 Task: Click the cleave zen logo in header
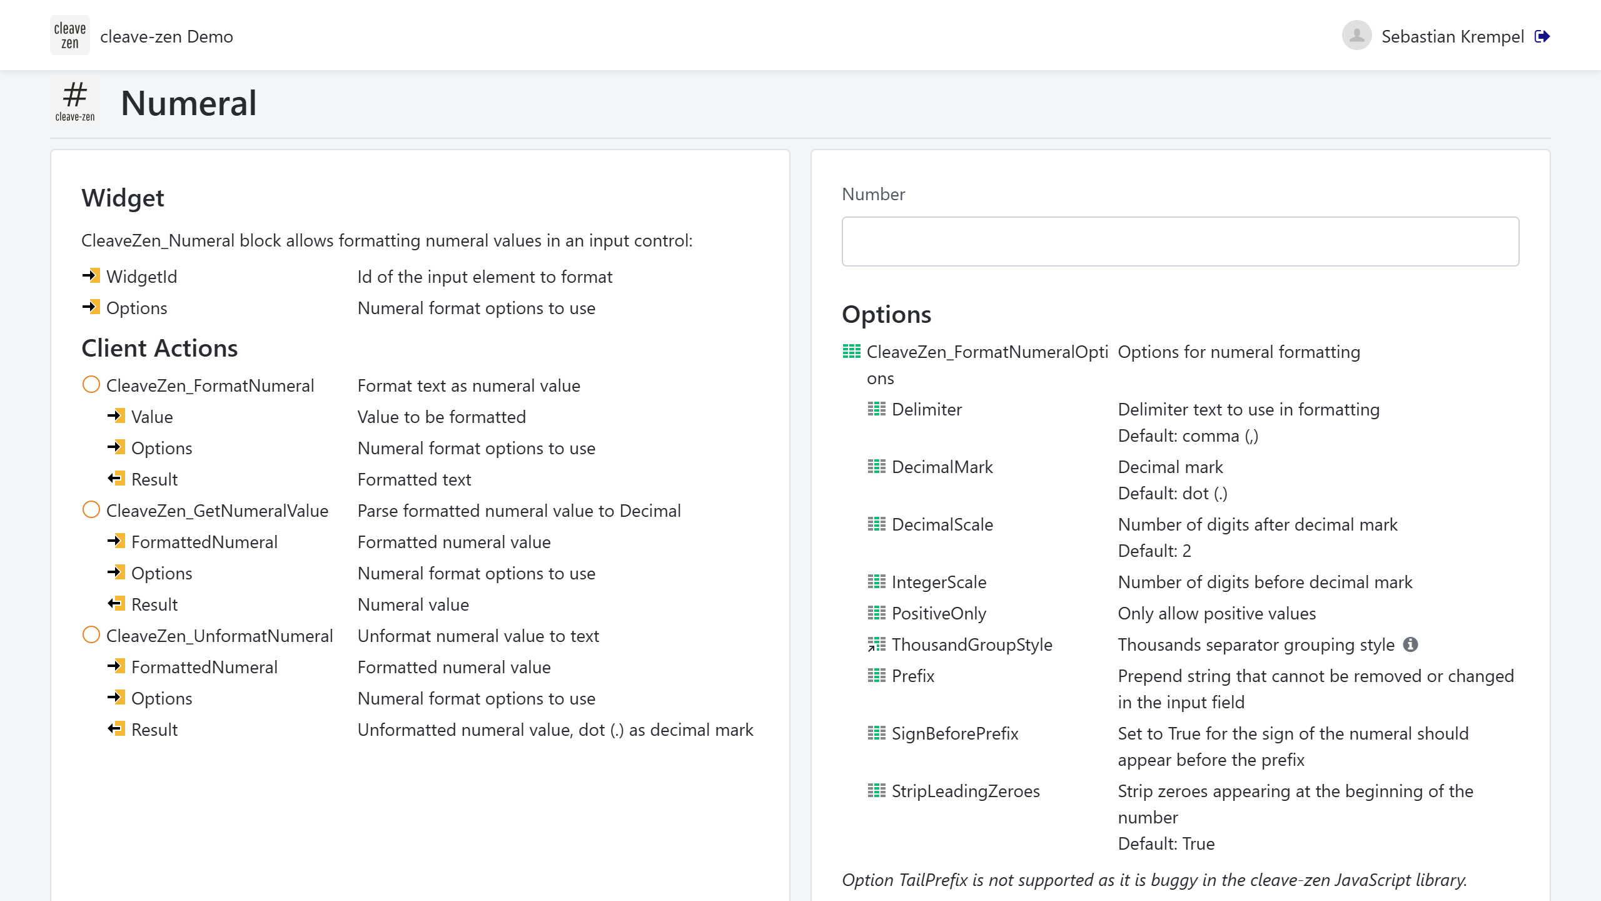tap(69, 36)
